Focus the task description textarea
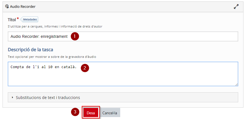246x119 pixels. tap(123, 74)
